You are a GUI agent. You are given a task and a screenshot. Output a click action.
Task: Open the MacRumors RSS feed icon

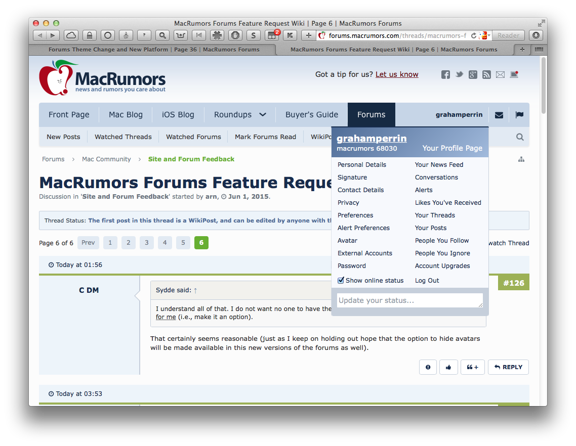pos(486,75)
